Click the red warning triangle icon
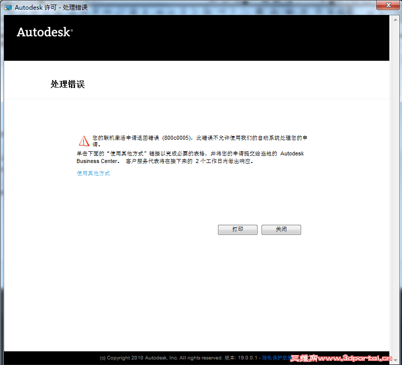This screenshot has height=365, width=402. click(84, 141)
